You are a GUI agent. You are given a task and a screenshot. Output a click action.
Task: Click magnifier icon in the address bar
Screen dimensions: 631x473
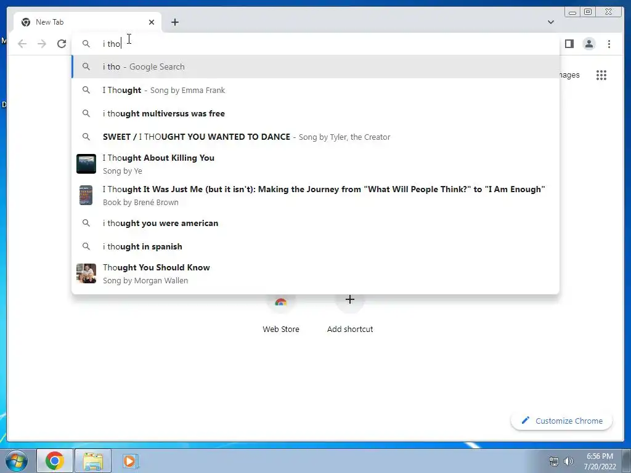(86, 44)
